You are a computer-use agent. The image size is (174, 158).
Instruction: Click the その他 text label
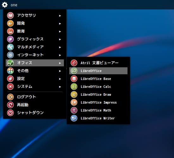(x=23, y=71)
